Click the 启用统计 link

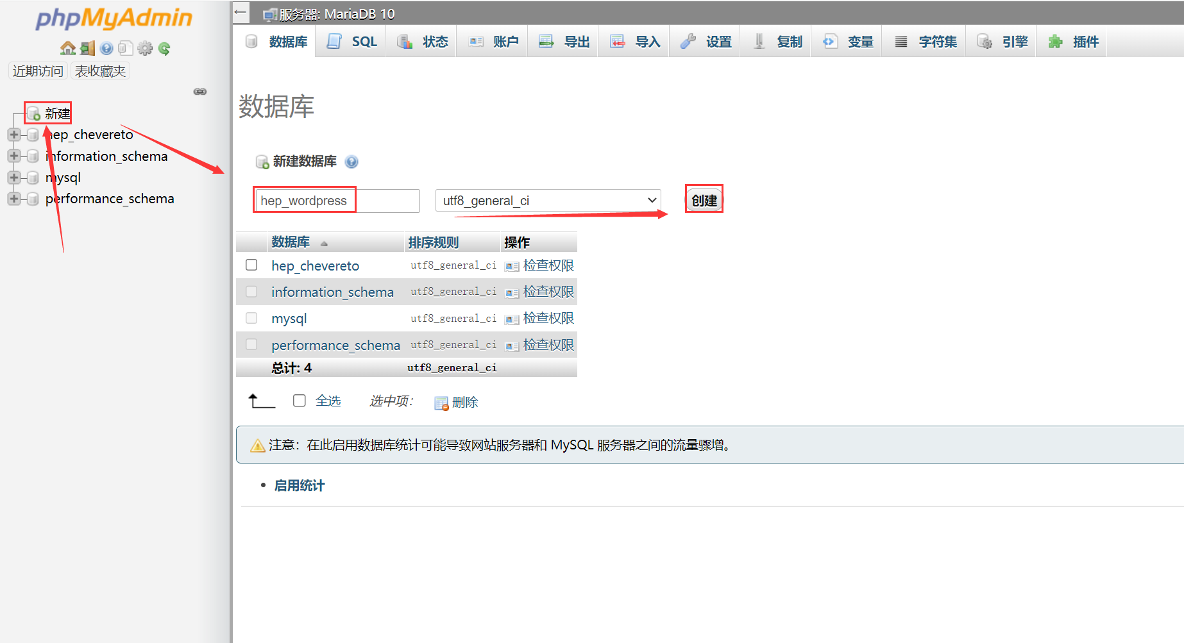(299, 486)
